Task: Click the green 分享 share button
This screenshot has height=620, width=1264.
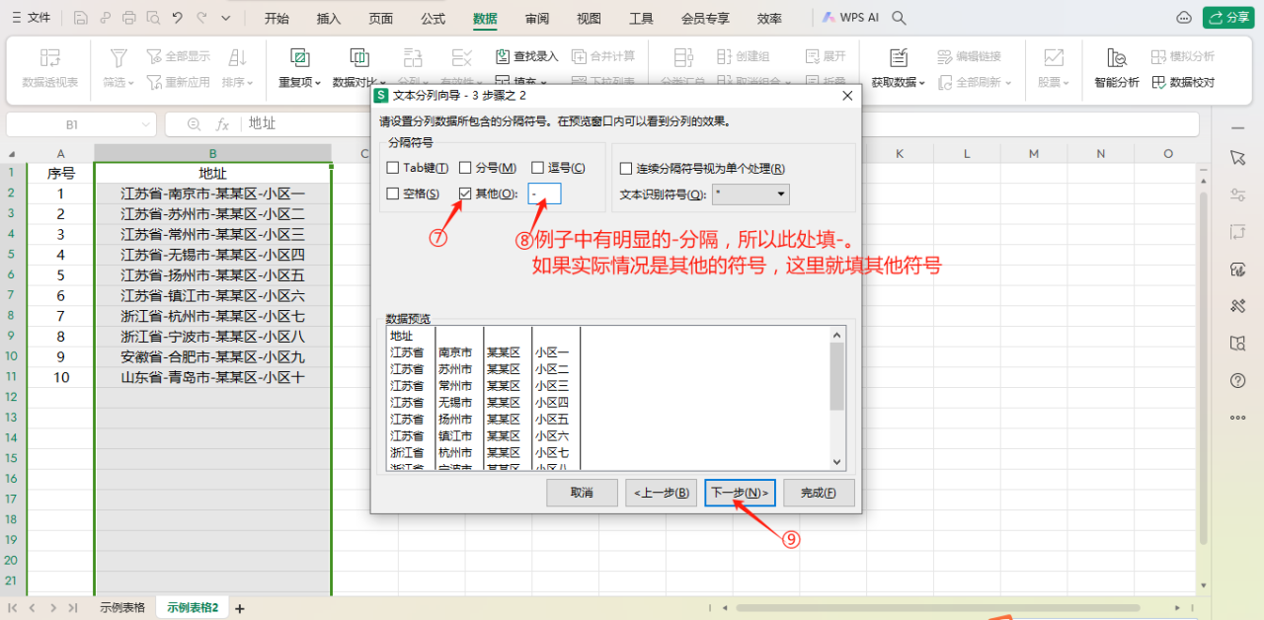Action: pyautogui.click(x=1227, y=18)
